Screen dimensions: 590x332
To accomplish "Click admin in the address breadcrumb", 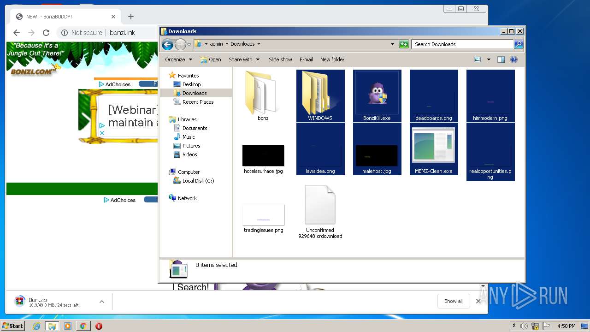I will tap(216, 44).
